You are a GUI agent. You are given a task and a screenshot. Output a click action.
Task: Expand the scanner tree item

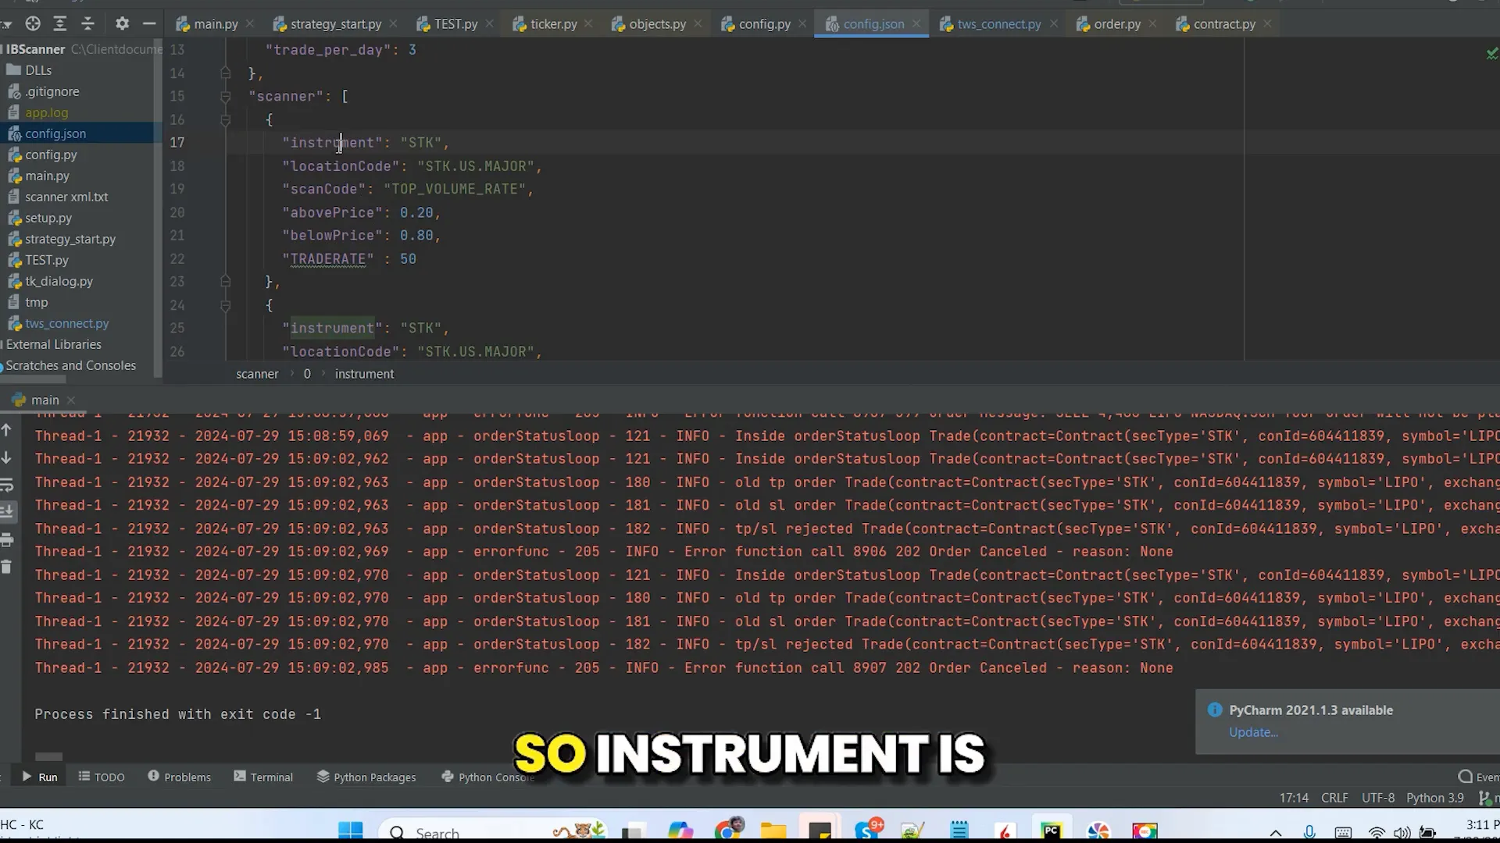(224, 96)
